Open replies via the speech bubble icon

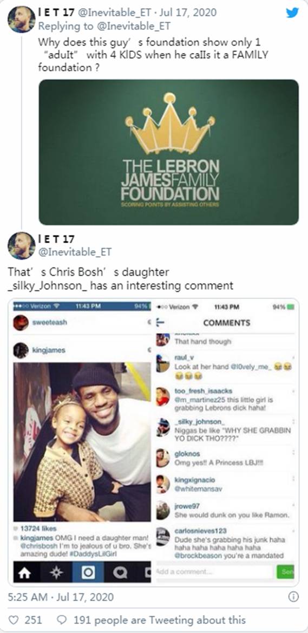(x=62, y=619)
